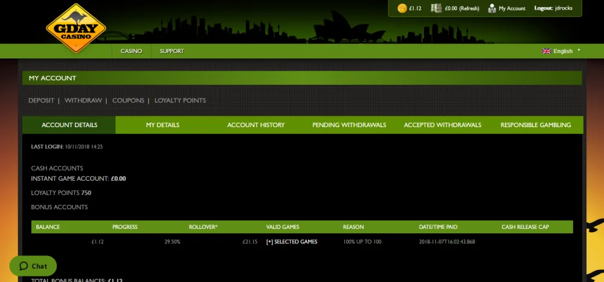This screenshot has width=604, height=282.
Task: Select the Account Details tab
Action: pyautogui.click(x=69, y=125)
